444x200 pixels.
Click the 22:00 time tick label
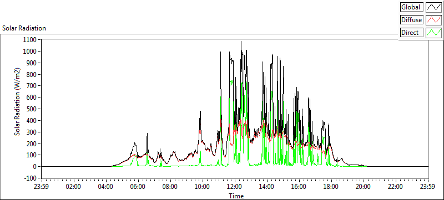pyautogui.click(x=395, y=187)
